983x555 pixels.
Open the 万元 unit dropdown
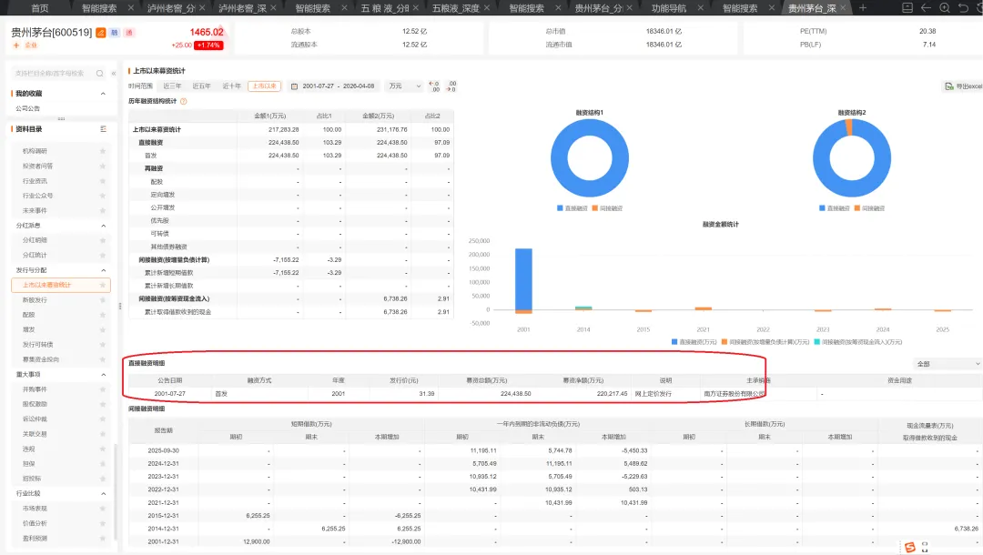click(405, 86)
